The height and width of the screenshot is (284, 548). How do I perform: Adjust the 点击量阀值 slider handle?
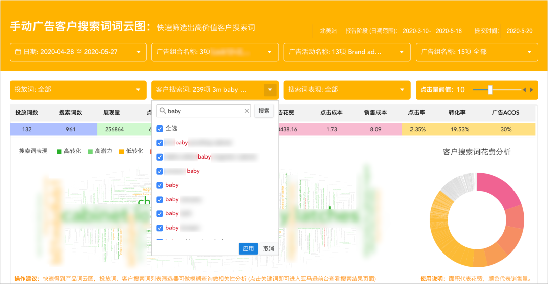[x=490, y=90]
